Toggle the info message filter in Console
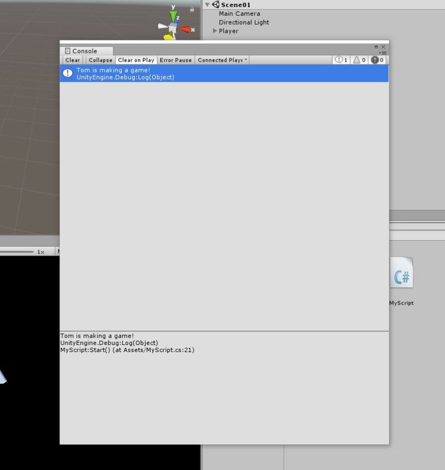 coord(341,60)
